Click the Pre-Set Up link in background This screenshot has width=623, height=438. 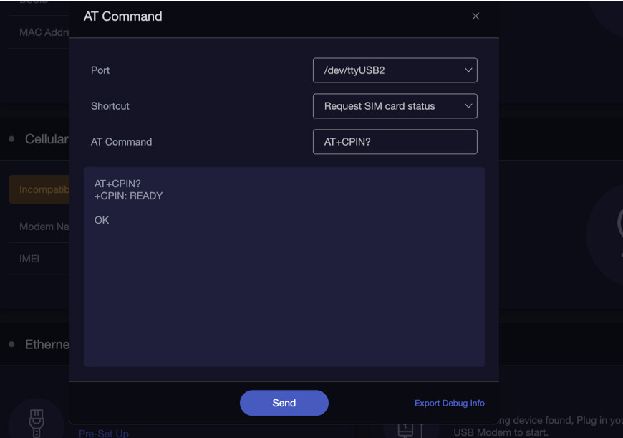pos(104,433)
